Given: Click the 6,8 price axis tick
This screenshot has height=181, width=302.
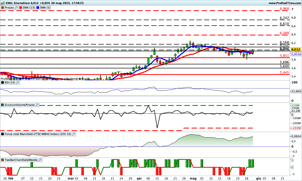Looking at the screenshot, I should [x=293, y=18].
